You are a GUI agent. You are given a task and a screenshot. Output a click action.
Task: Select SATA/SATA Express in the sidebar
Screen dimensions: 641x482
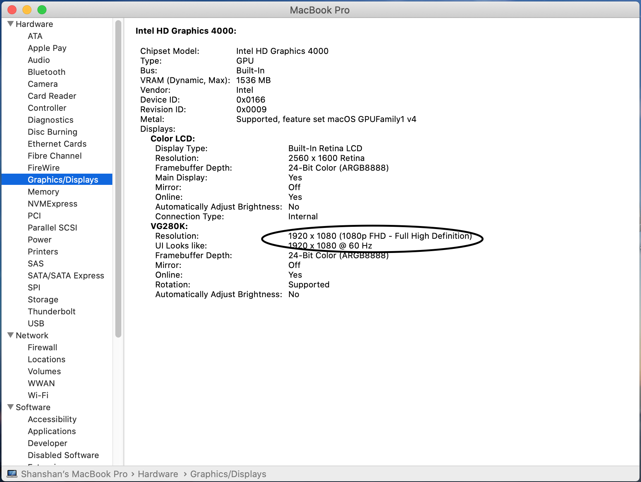coord(66,275)
